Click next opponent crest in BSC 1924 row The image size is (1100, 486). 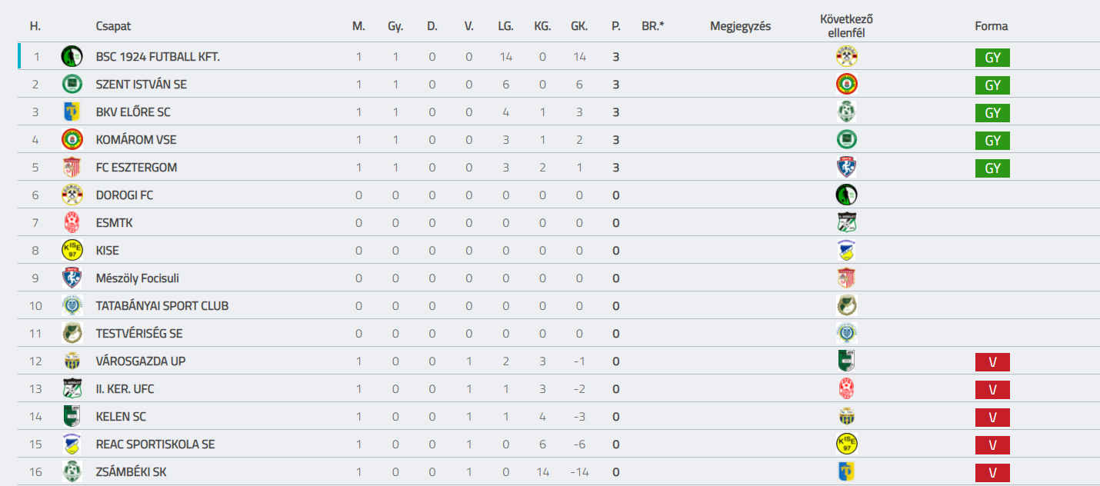(847, 57)
